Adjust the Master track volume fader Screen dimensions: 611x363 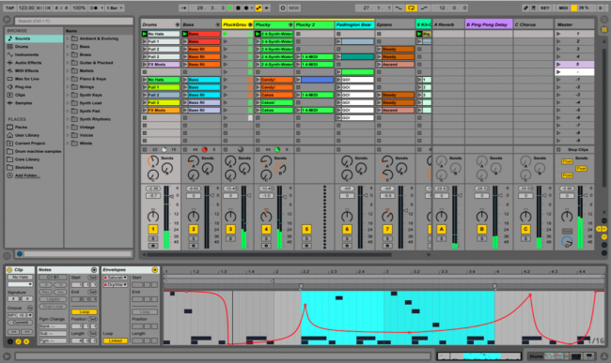[x=586, y=196]
